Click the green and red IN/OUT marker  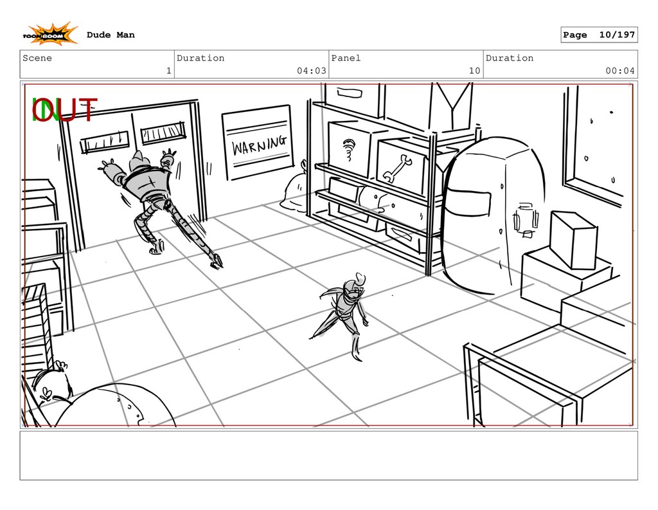click(x=64, y=110)
